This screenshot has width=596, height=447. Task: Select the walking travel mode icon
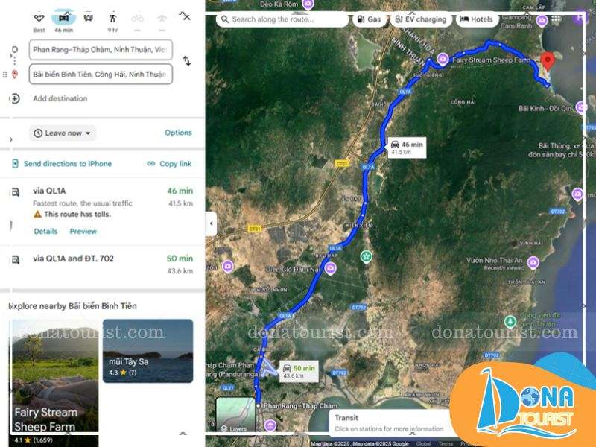click(112, 18)
